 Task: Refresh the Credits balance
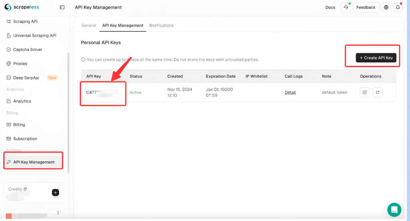point(25,189)
